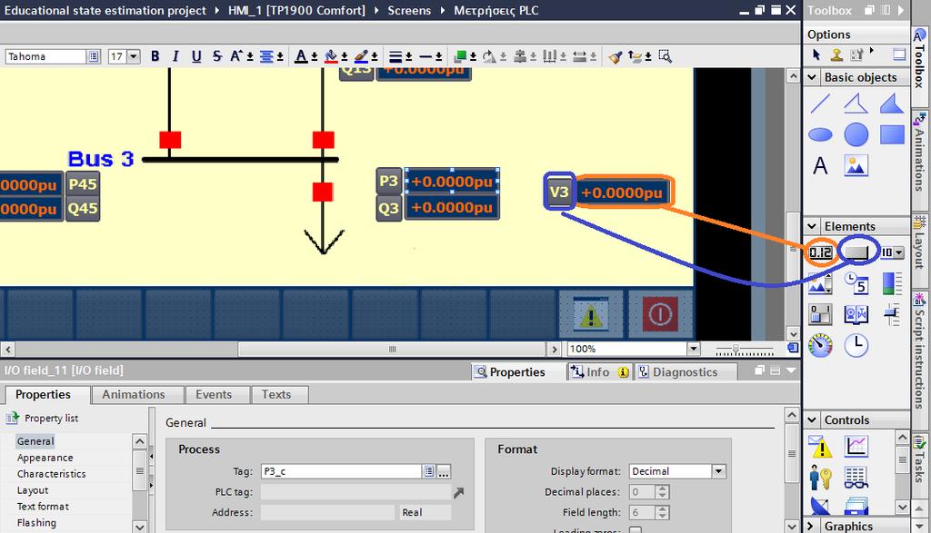Select the Line basic object
The width and height of the screenshot is (931, 533).
(821, 104)
